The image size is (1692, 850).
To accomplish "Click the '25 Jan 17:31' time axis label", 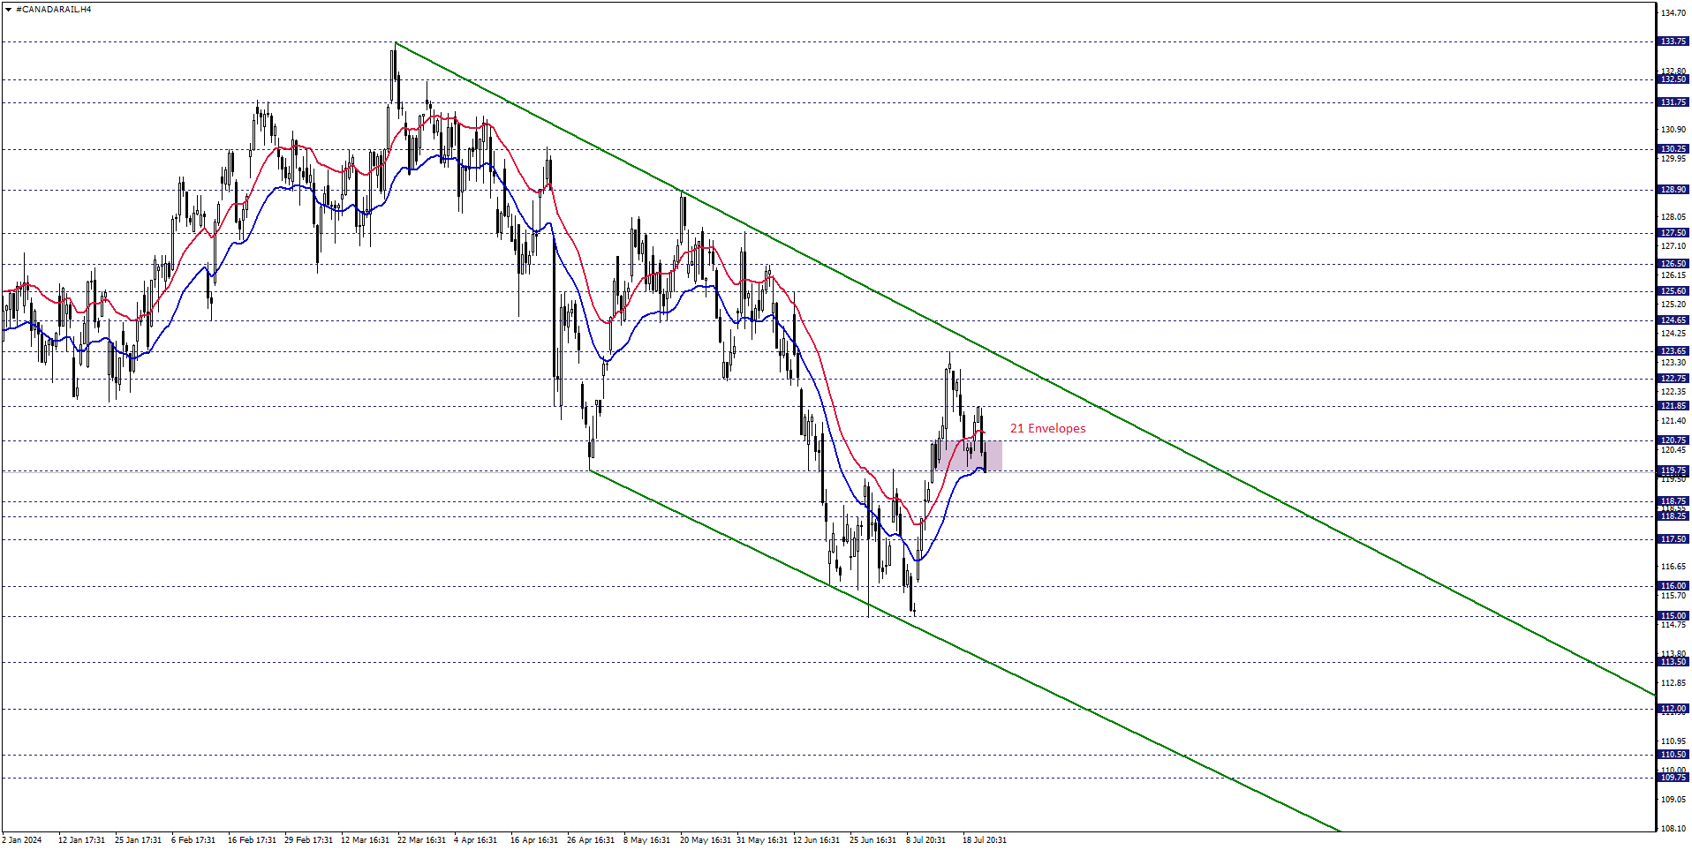I will click(x=138, y=840).
